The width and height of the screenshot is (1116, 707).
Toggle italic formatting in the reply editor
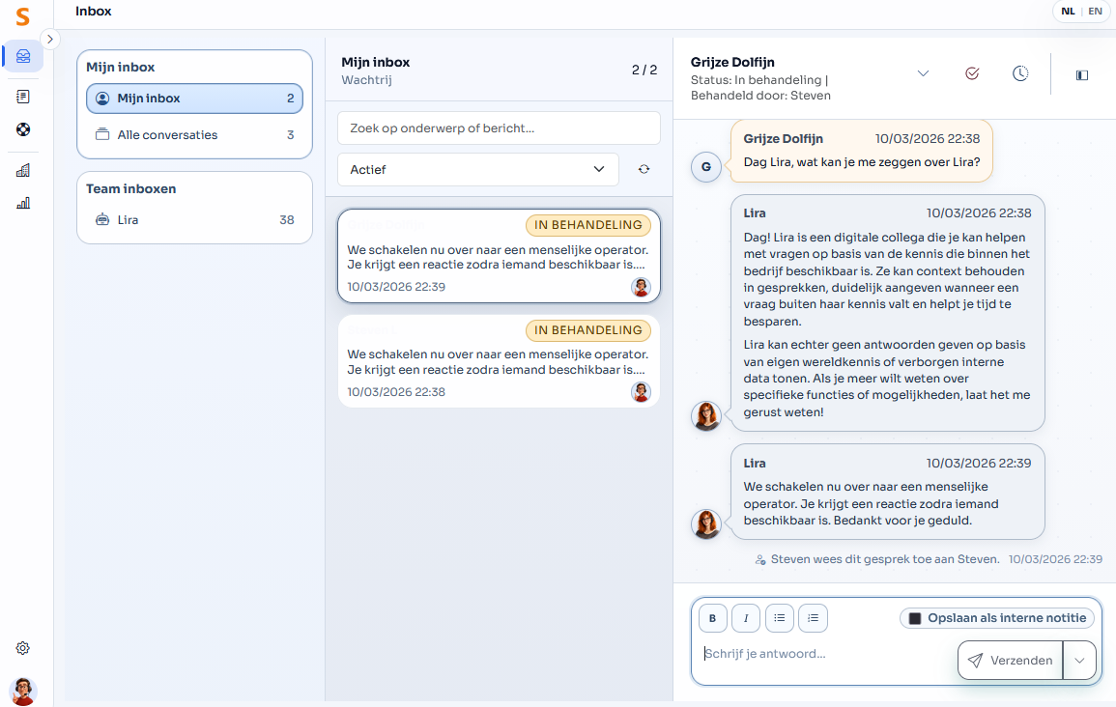point(746,617)
